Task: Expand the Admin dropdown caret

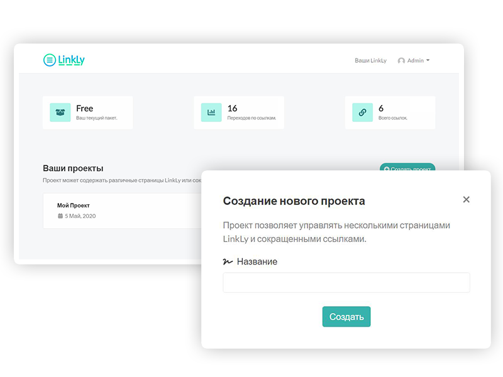Action: 428,61
